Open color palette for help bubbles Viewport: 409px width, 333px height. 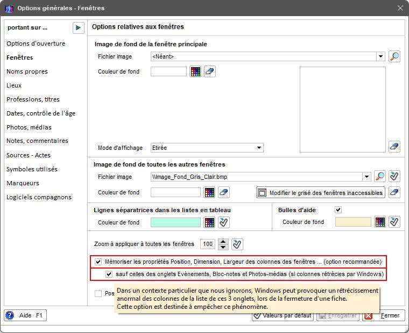[x=380, y=222]
